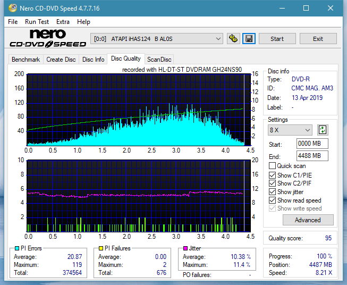Click the End position field 4488 MB
This screenshot has width=347, height=285.
312,156
